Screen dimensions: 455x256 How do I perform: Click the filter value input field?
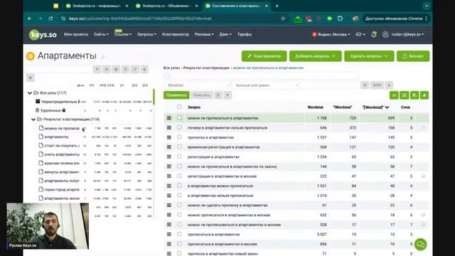[x=330, y=85]
